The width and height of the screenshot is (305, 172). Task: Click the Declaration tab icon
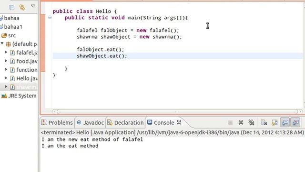(x=110, y=122)
